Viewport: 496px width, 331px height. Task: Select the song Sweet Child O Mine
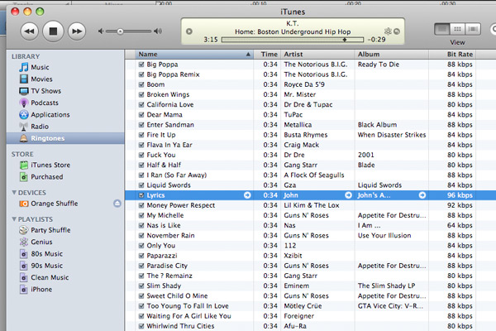[x=177, y=296]
